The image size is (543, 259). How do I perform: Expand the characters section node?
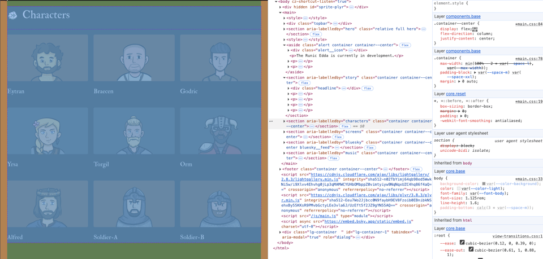(x=285, y=121)
